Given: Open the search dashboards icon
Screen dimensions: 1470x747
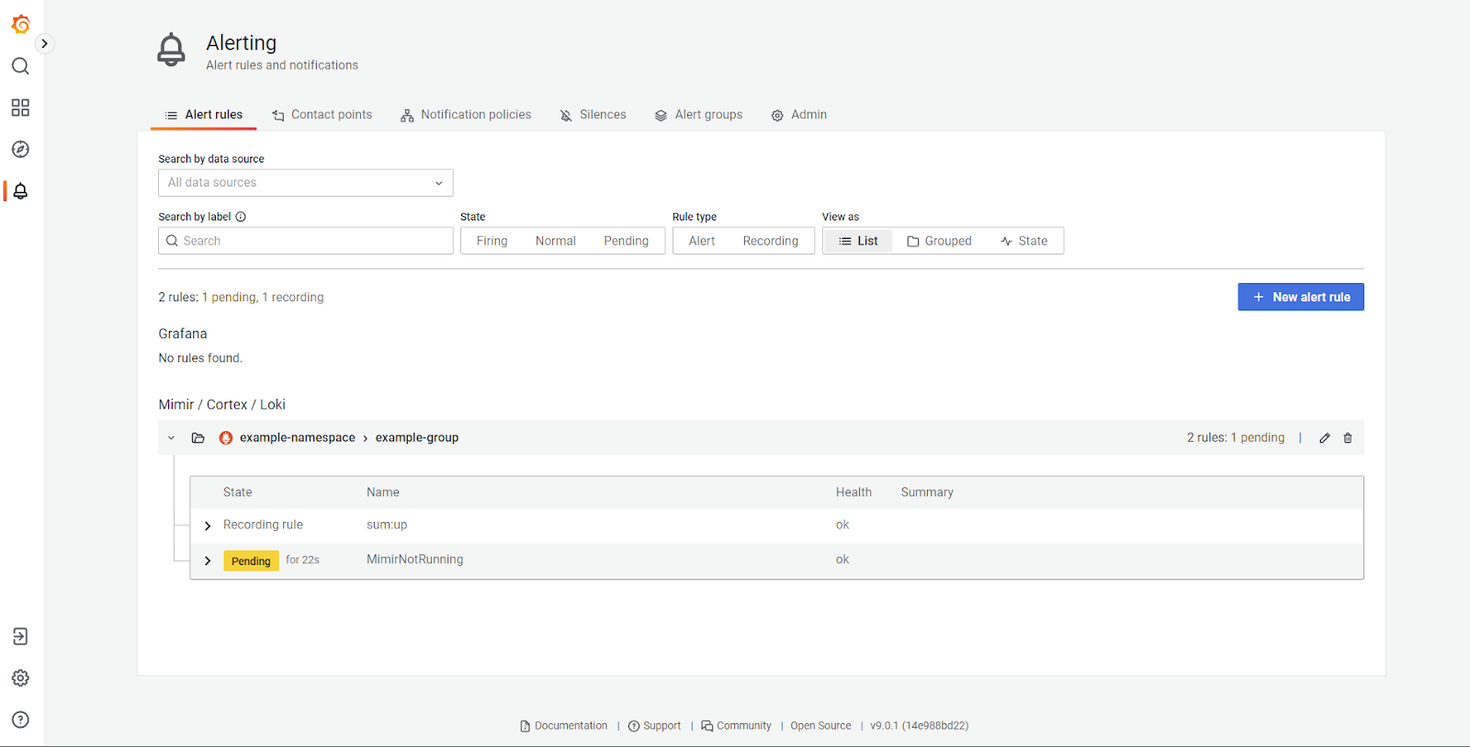Looking at the screenshot, I should (x=20, y=66).
